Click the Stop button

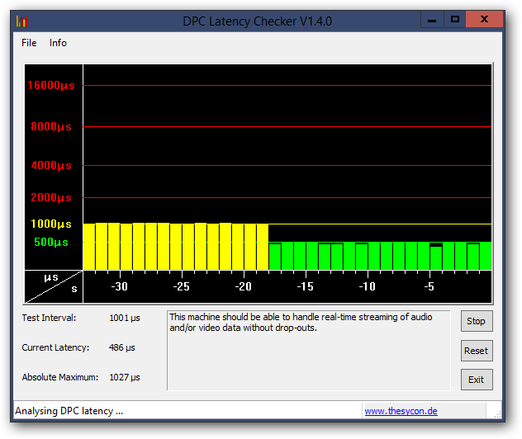tap(477, 321)
